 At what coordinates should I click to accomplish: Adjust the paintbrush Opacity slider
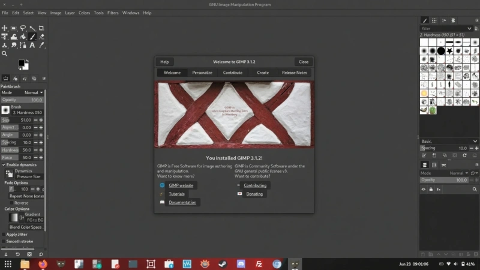(22, 100)
